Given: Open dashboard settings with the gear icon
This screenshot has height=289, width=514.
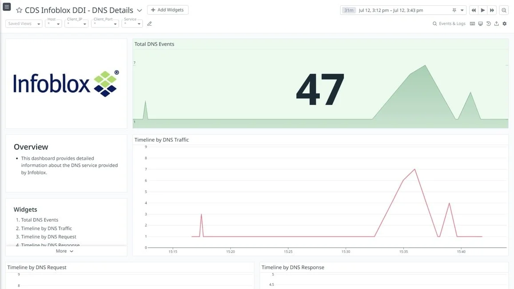Looking at the screenshot, I should (504, 24).
